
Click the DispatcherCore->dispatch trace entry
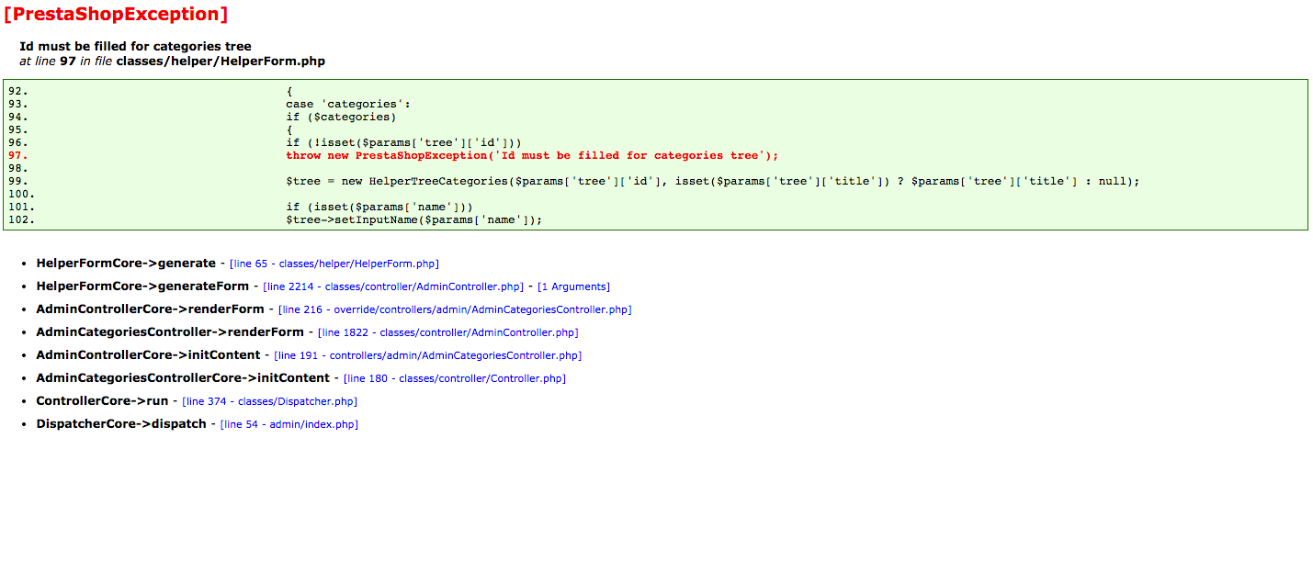121,424
